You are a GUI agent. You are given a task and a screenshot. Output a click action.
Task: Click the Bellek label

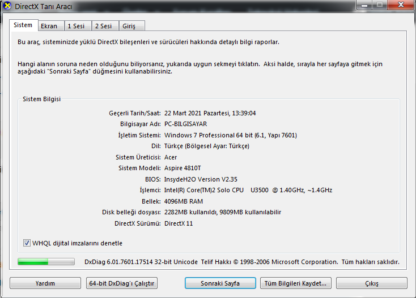pos(151,201)
